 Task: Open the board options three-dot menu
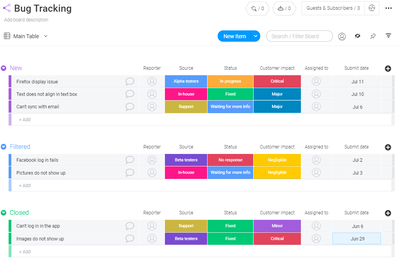[389, 8]
